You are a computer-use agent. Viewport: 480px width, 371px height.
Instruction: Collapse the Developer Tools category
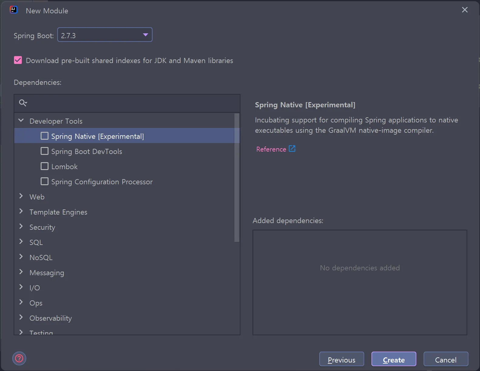tap(21, 121)
